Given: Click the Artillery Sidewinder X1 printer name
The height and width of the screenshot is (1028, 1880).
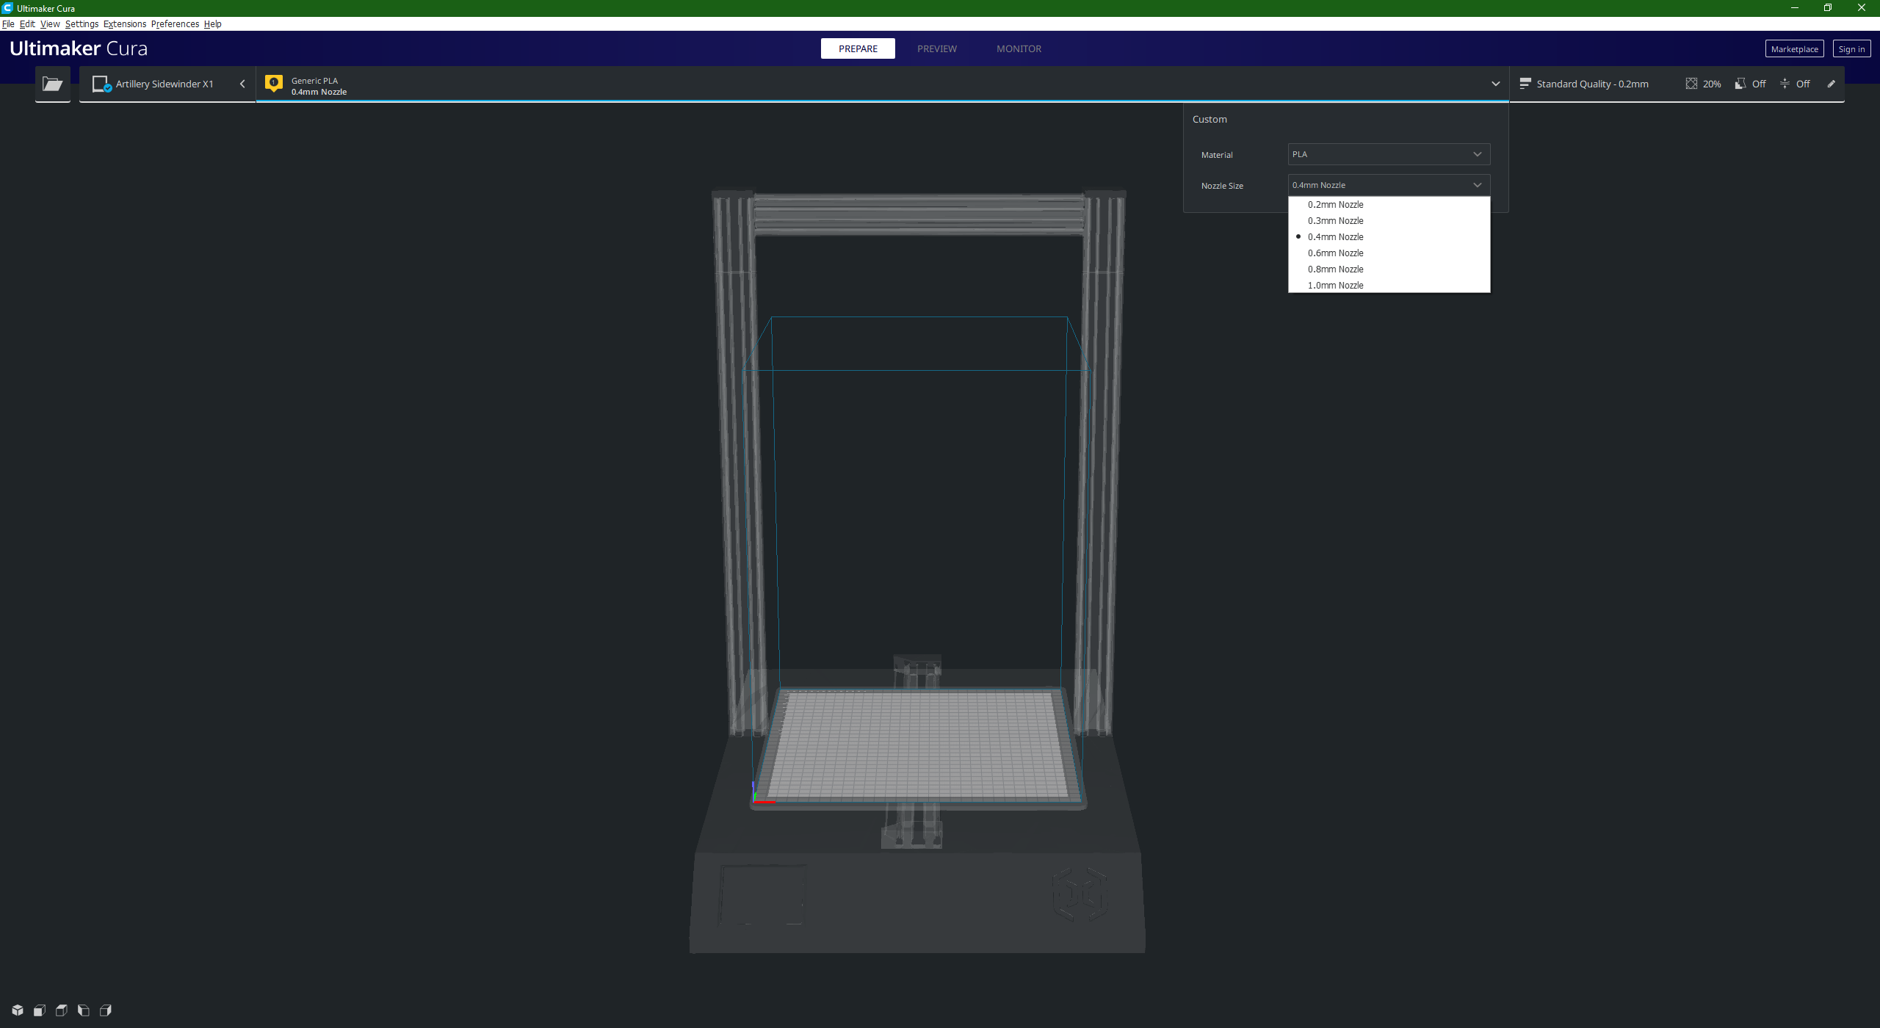Looking at the screenshot, I should click(x=164, y=84).
